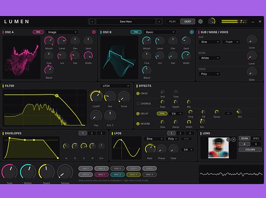Click the MAC 3 modulation source chip
266x198 pixels.
[x=133, y=174]
